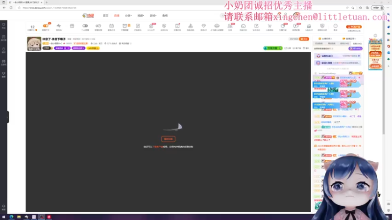
Task: Open the two-people icon with red badge
Action: coord(230,26)
